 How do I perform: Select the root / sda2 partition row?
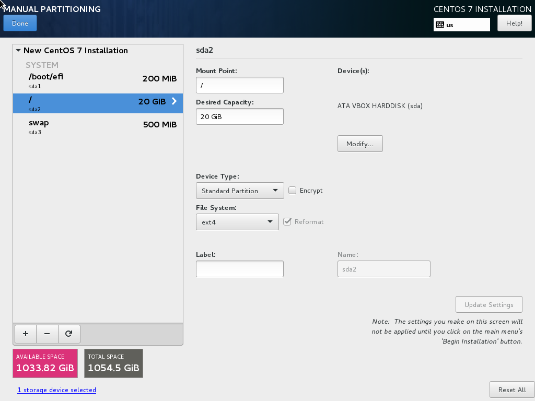(98, 103)
